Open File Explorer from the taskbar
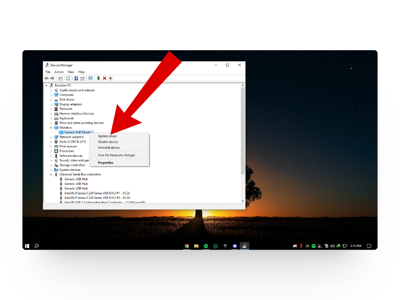This screenshot has height=300, width=400. pos(196,246)
